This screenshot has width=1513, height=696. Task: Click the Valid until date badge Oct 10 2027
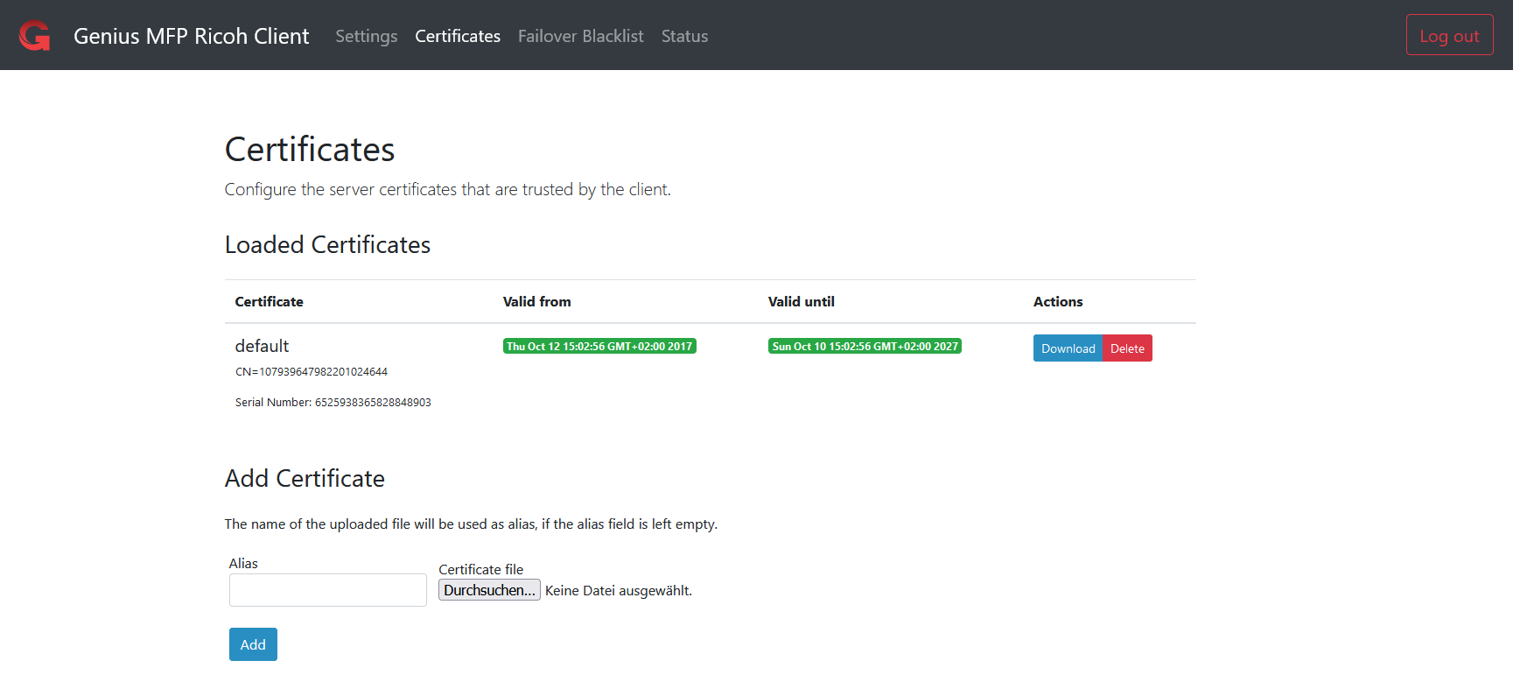pos(865,347)
